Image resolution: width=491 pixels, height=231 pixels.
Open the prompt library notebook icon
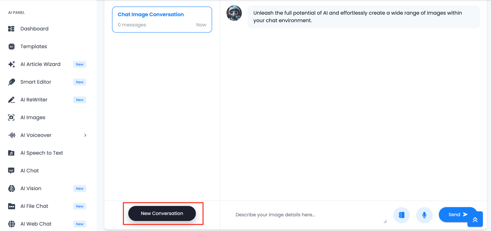pyautogui.click(x=401, y=215)
